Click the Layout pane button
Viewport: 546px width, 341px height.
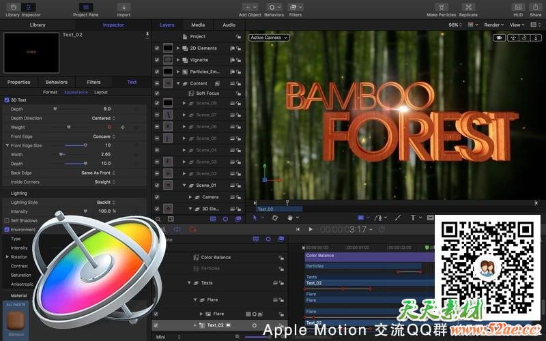101,92
